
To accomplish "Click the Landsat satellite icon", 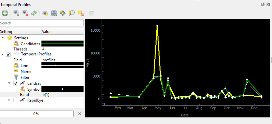I will (23, 83).
